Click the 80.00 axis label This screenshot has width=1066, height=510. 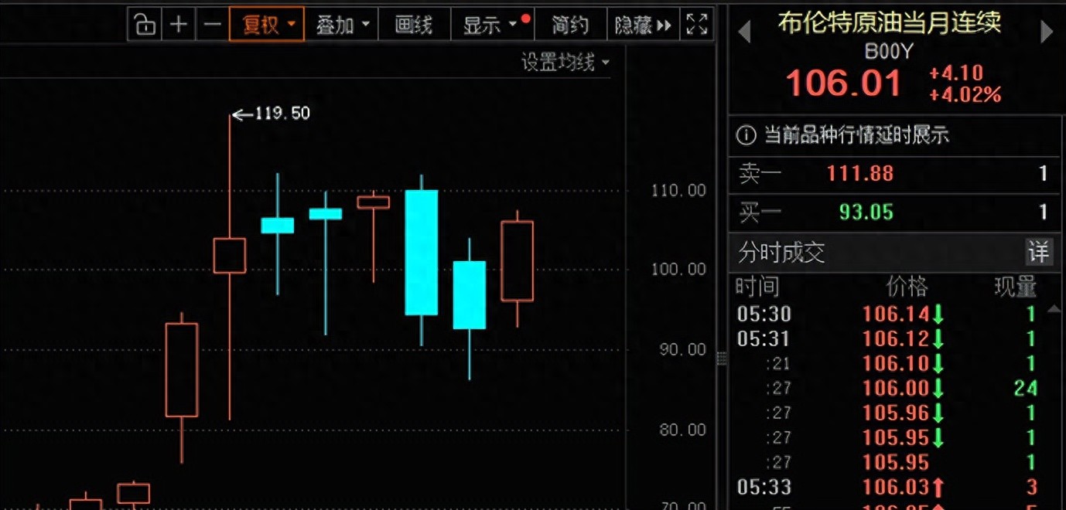point(682,430)
